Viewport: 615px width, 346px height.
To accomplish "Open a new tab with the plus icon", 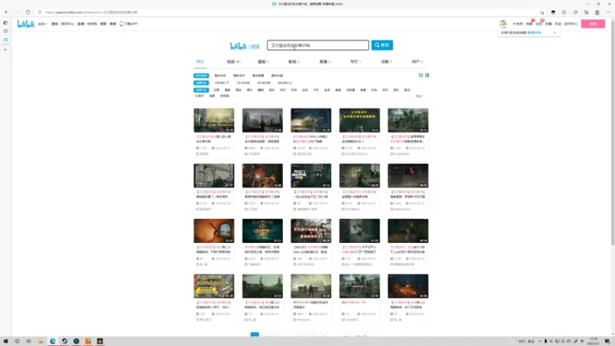I will pos(5,50).
